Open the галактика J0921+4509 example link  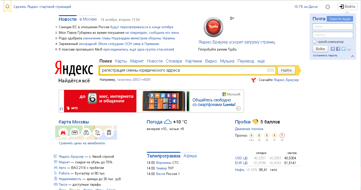[x=134, y=80]
